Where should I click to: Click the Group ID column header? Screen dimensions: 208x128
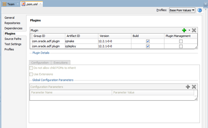click(x=49, y=36)
